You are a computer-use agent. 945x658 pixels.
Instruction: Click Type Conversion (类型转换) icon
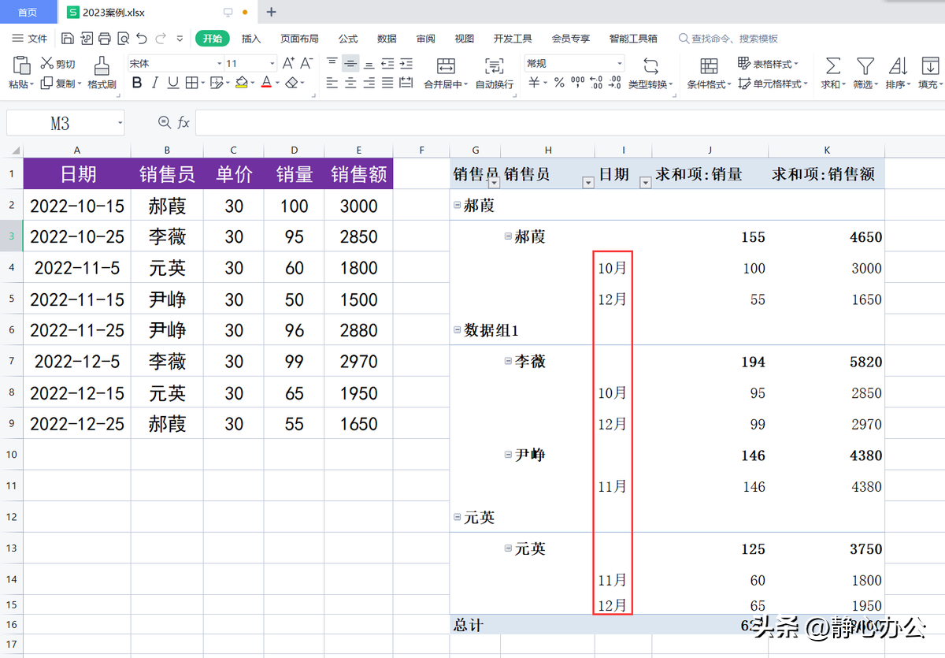[x=650, y=65]
